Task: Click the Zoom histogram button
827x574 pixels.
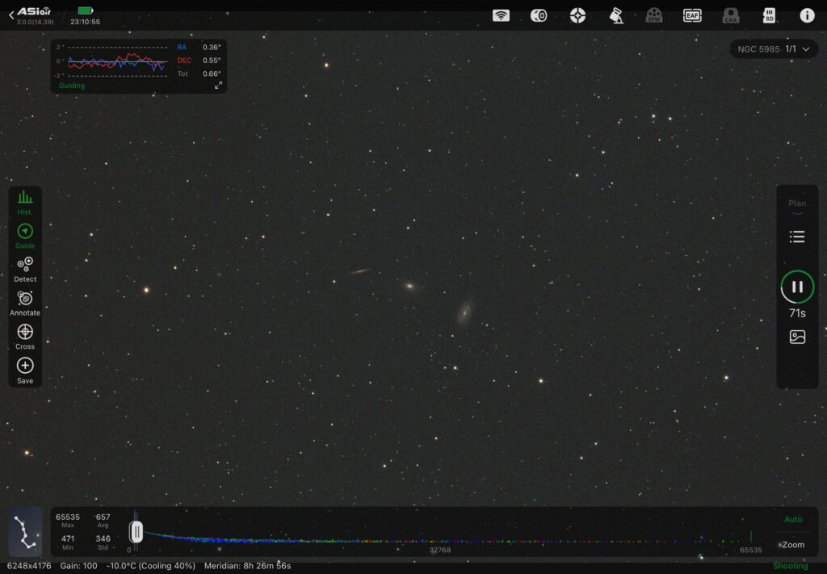Action: (793, 544)
